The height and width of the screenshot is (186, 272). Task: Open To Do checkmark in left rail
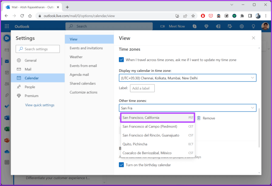pos(7,106)
